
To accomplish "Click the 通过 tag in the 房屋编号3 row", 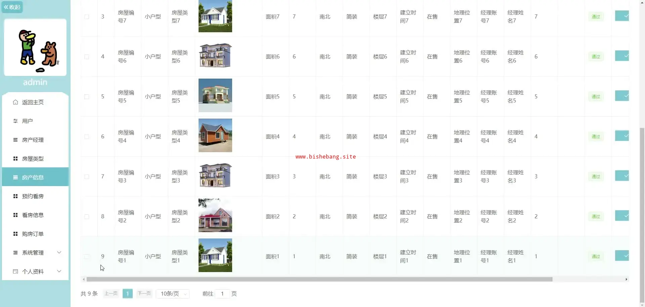I will tap(596, 177).
